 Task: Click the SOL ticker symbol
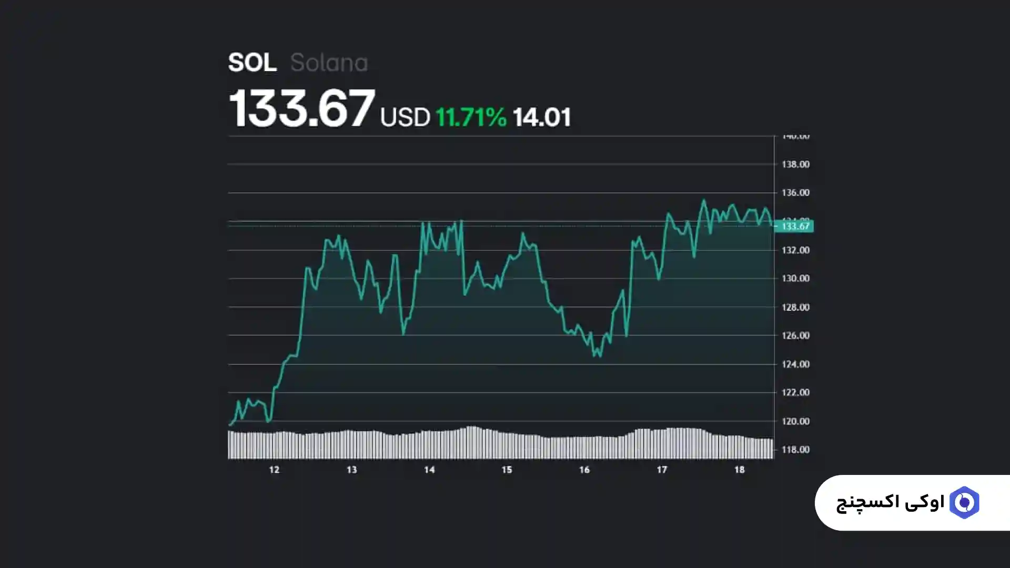click(252, 63)
